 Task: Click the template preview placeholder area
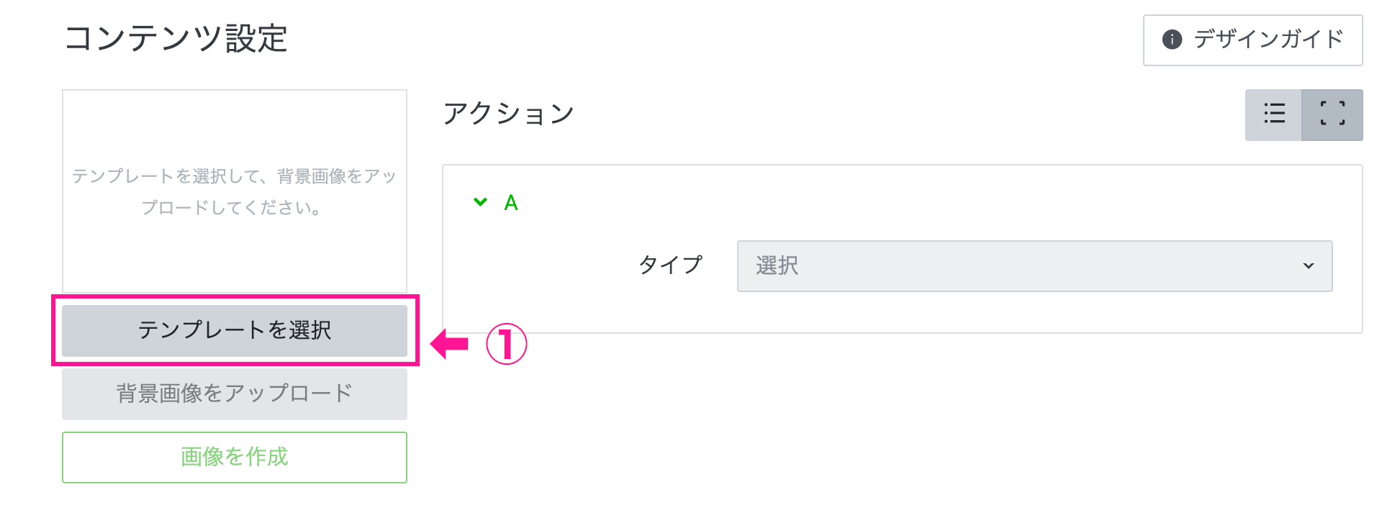pos(235,191)
